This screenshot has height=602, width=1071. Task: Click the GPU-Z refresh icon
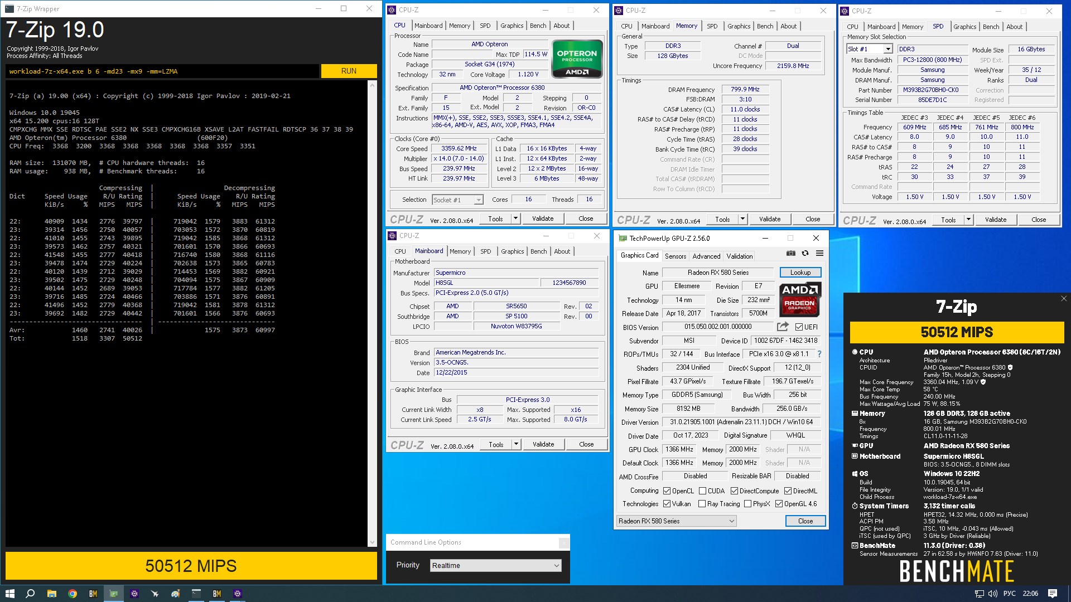click(805, 253)
